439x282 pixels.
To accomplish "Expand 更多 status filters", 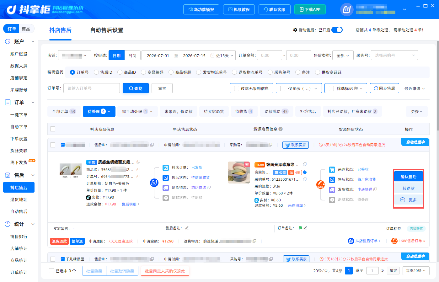I will pyautogui.click(x=417, y=111).
